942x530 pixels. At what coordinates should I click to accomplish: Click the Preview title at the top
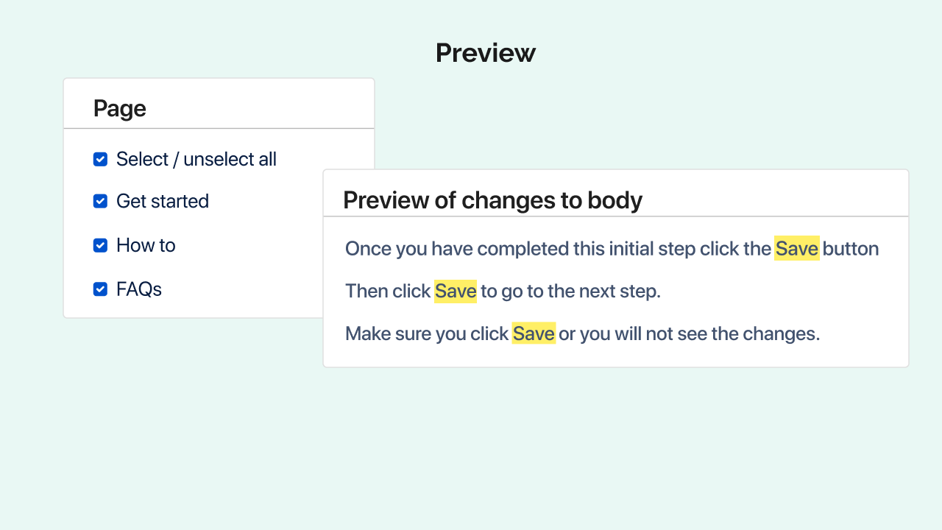tap(485, 52)
